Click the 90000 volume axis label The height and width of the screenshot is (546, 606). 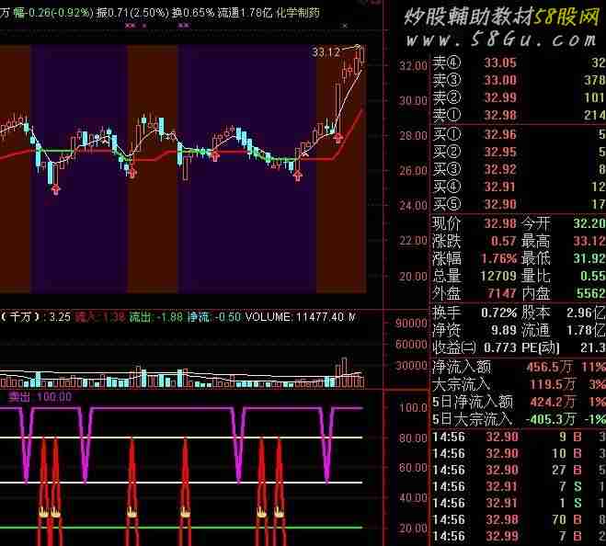point(411,323)
